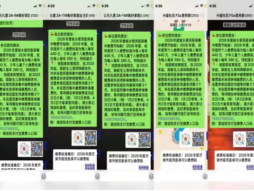Tap the square QR code in the 3A-11# chat
Viewport: 254px width, 191px height.
(x=90, y=138)
